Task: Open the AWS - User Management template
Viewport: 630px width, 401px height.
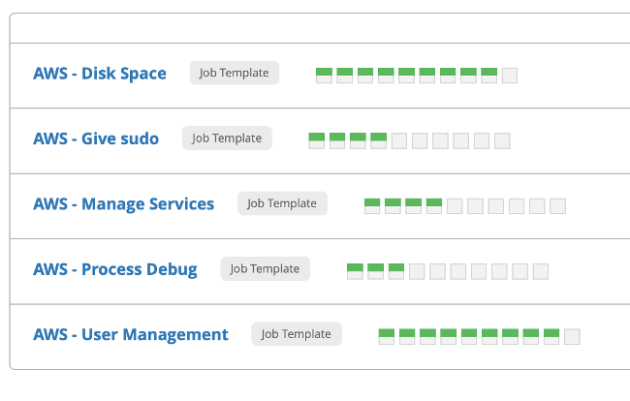Action: (x=131, y=335)
